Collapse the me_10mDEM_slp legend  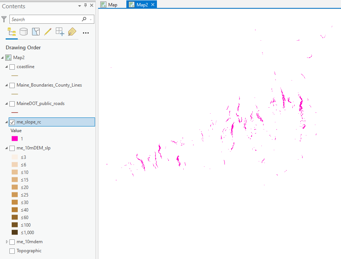[x=7, y=148]
